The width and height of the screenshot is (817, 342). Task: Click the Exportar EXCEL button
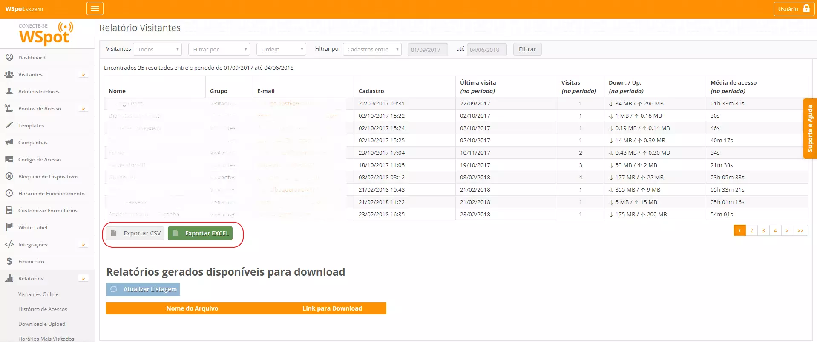200,233
